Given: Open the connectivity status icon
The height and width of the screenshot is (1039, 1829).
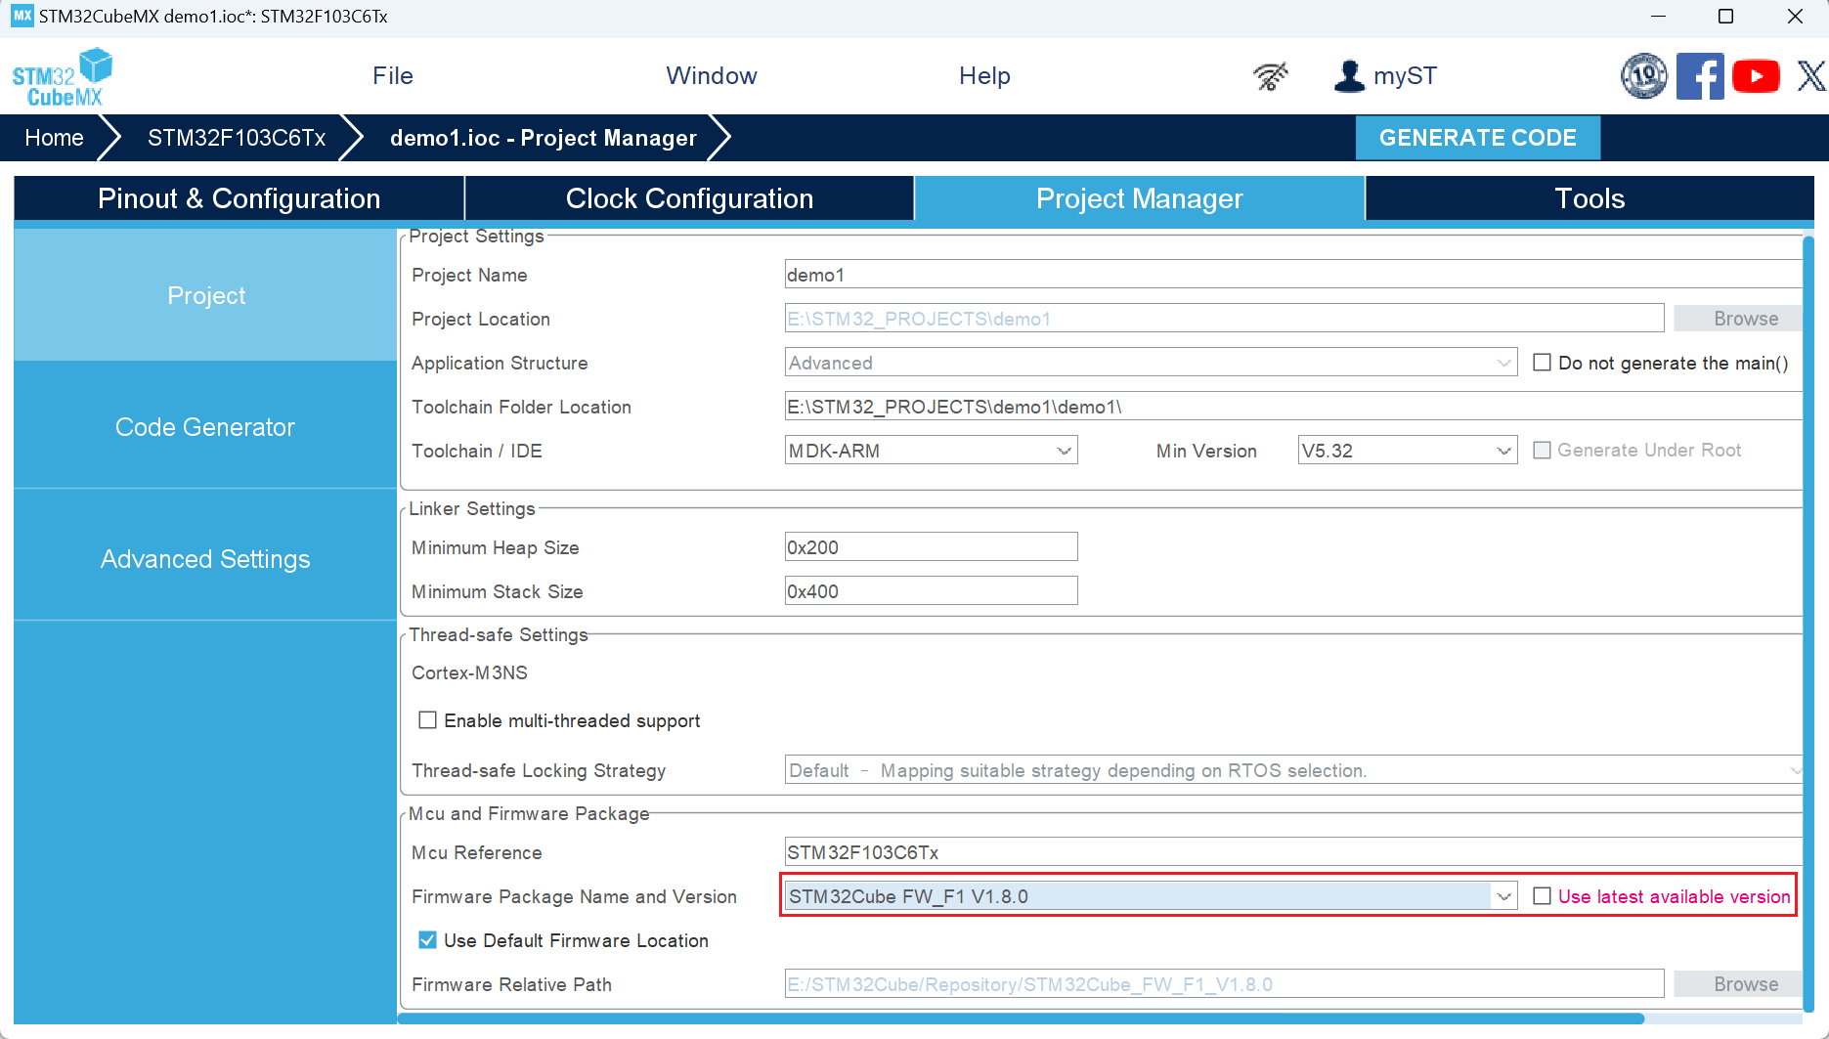Looking at the screenshot, I should [x=1270, y=75].
